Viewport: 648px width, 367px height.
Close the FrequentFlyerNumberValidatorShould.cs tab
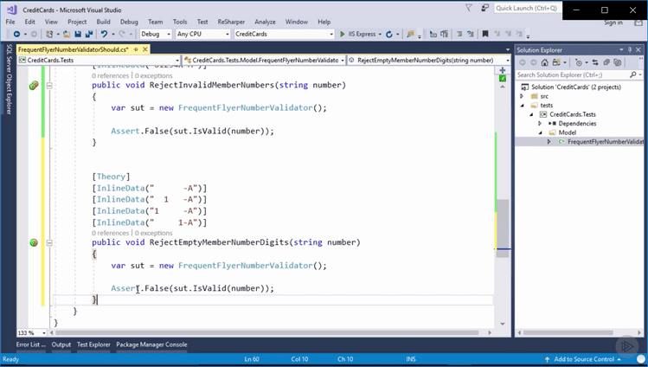tap(145, 49)
